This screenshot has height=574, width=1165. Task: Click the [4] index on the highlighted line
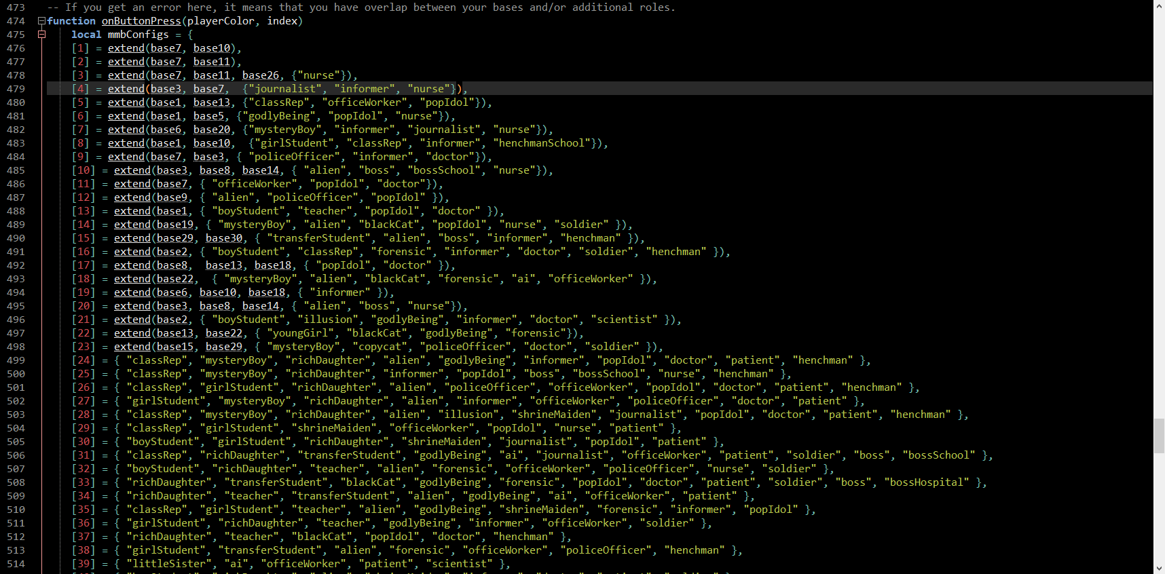point(80,89)
